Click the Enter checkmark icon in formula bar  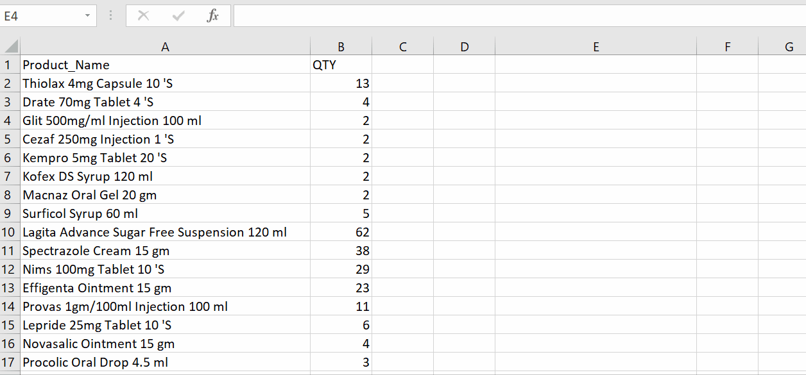(178, 16)
